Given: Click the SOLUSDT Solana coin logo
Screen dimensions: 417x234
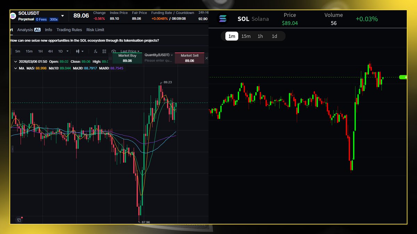Looking at the screenshot, I should [x=13, y=16].
